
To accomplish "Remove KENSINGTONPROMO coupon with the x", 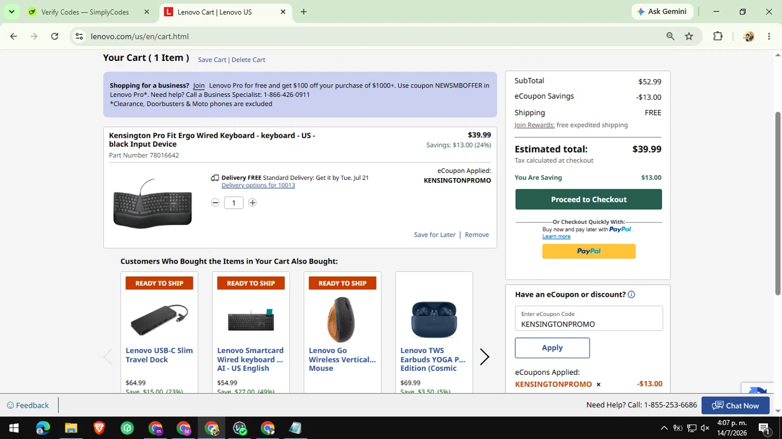I will pyautogui.click(x=598, y=384).
